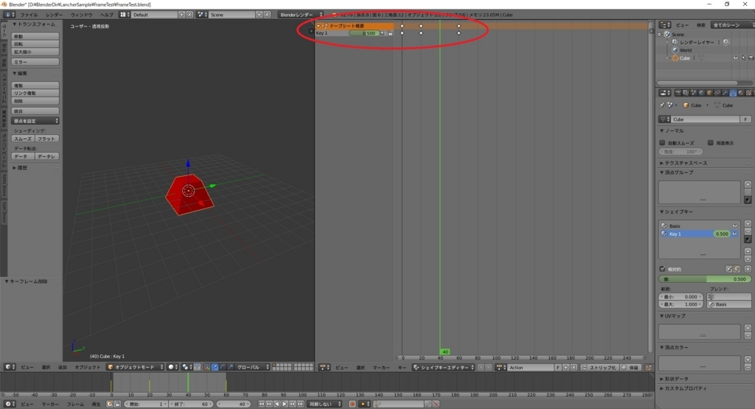Open the dope sheet マーカー menu

pyautogui.click(x=381, y=368)
